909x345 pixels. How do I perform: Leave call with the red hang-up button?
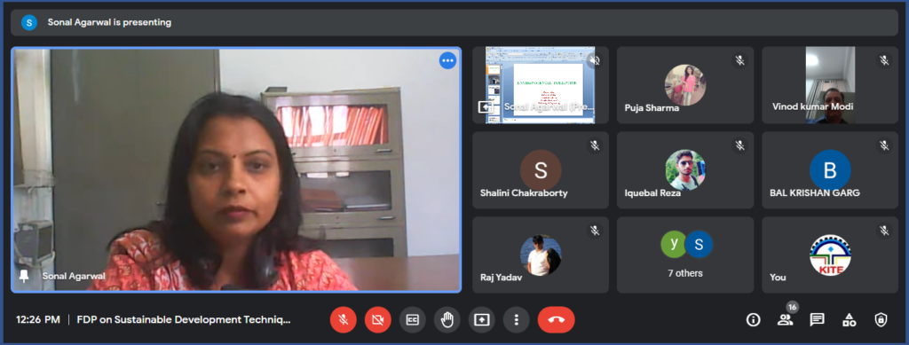[556, 319]
